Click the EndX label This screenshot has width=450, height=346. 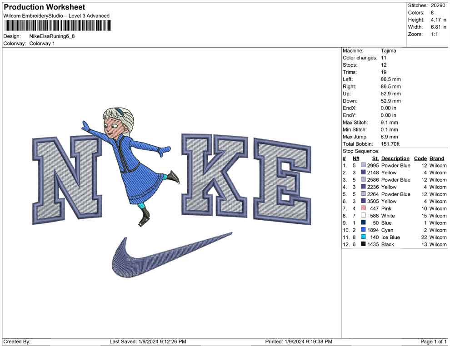350,108
